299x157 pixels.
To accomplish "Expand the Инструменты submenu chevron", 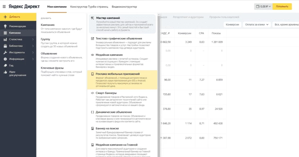I will (33, 52).
